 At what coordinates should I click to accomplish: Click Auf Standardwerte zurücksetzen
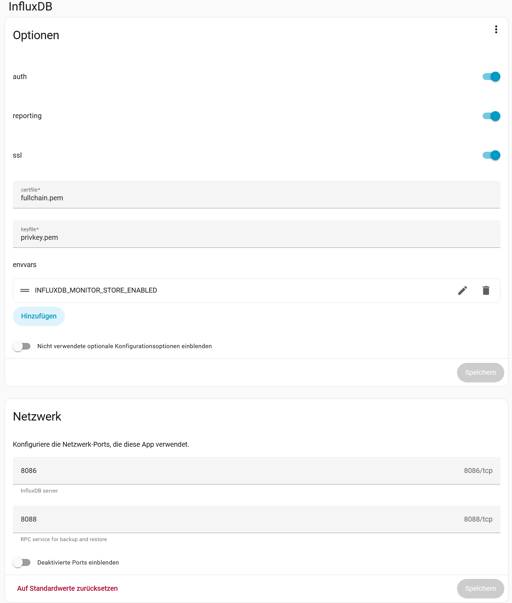68,589
